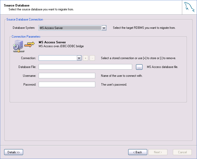Screen dimensions: 197x159
Task: Click the Source Database Connection group label
Action: tap(25, 19)
